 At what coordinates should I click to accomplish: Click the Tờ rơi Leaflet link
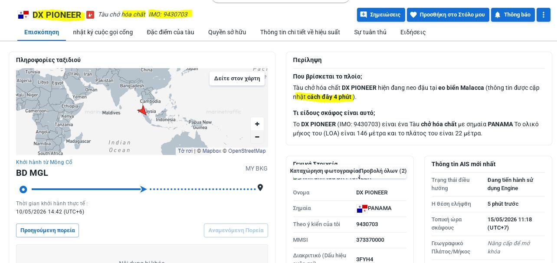[x=185, y=151]
